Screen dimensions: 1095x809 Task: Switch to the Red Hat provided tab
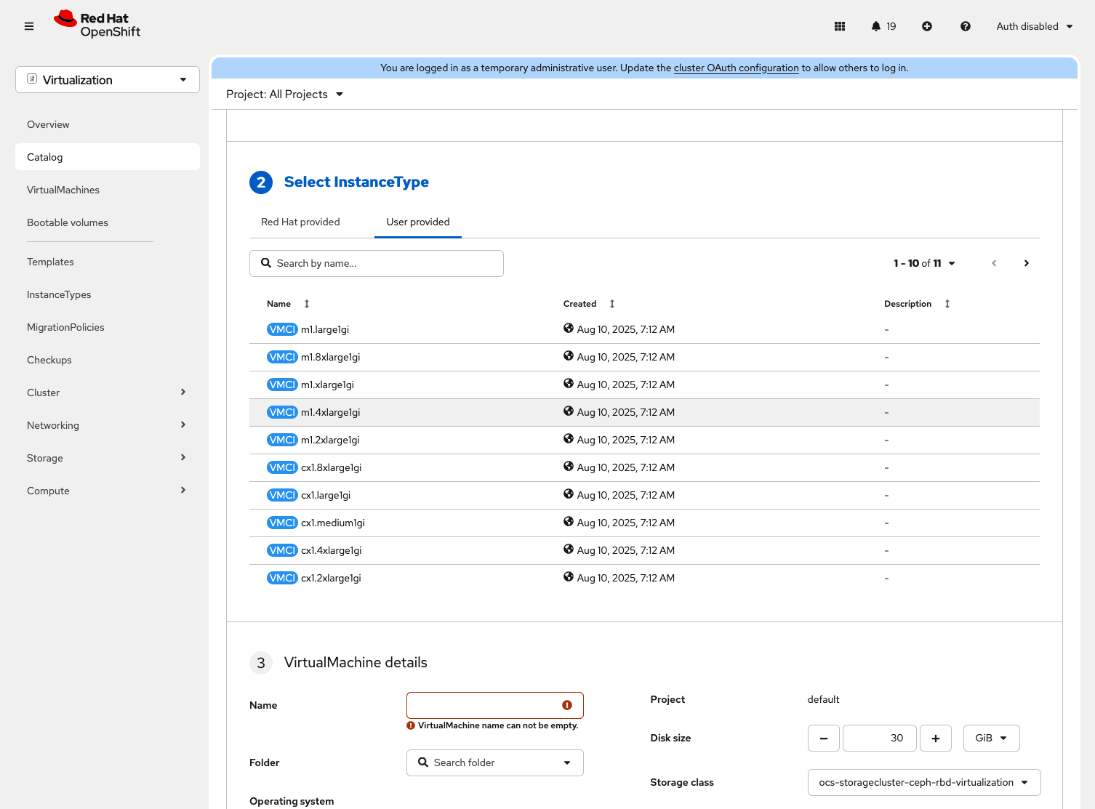click(x=300, y=222)
